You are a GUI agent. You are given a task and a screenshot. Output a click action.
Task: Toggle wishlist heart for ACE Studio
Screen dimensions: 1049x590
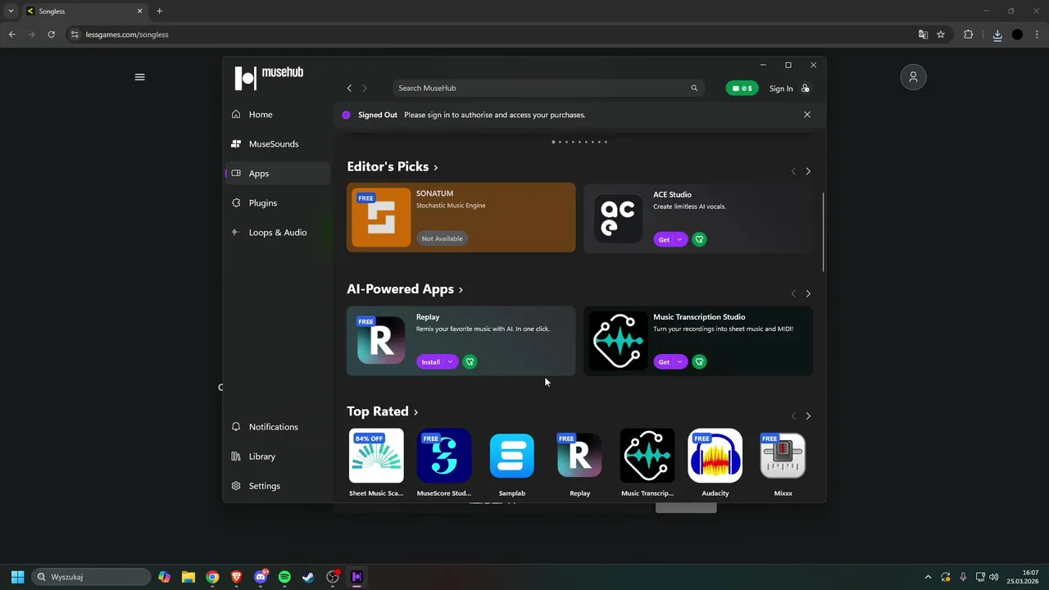click(x=699, y=239)
